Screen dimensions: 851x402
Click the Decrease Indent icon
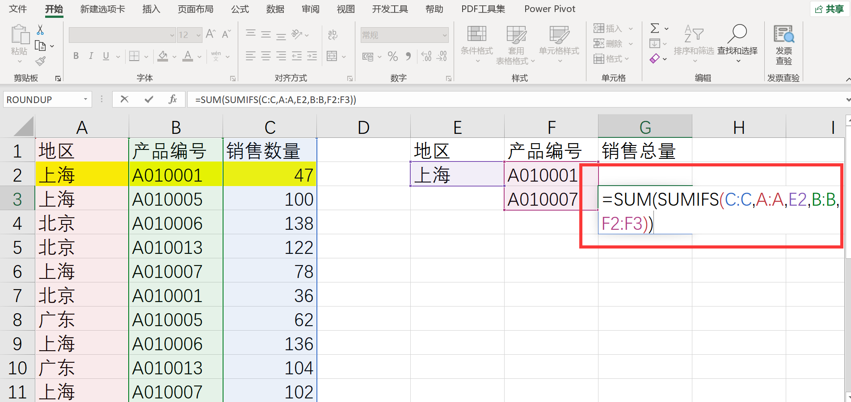[x=297, y=56]
